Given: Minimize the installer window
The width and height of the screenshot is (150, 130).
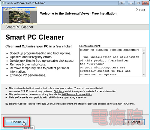Looking at the screenshot, I should 131,3.
